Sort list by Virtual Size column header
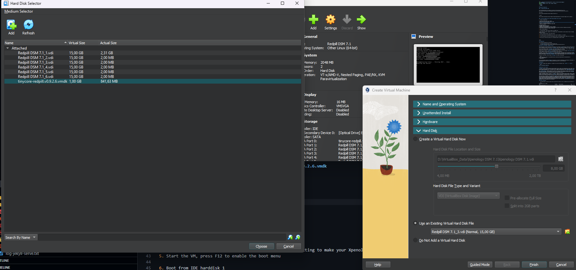The width and height of the screenshot is (576, 270). tap(83, 43)
